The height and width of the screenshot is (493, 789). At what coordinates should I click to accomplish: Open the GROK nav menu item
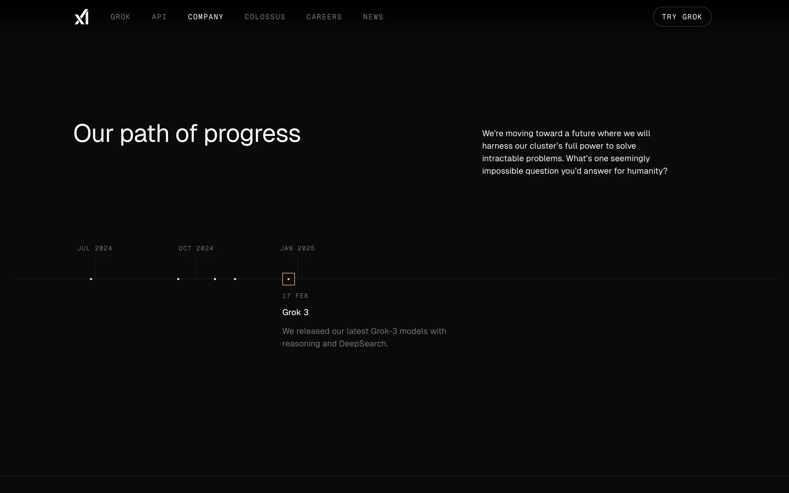[x=120, y=17]
